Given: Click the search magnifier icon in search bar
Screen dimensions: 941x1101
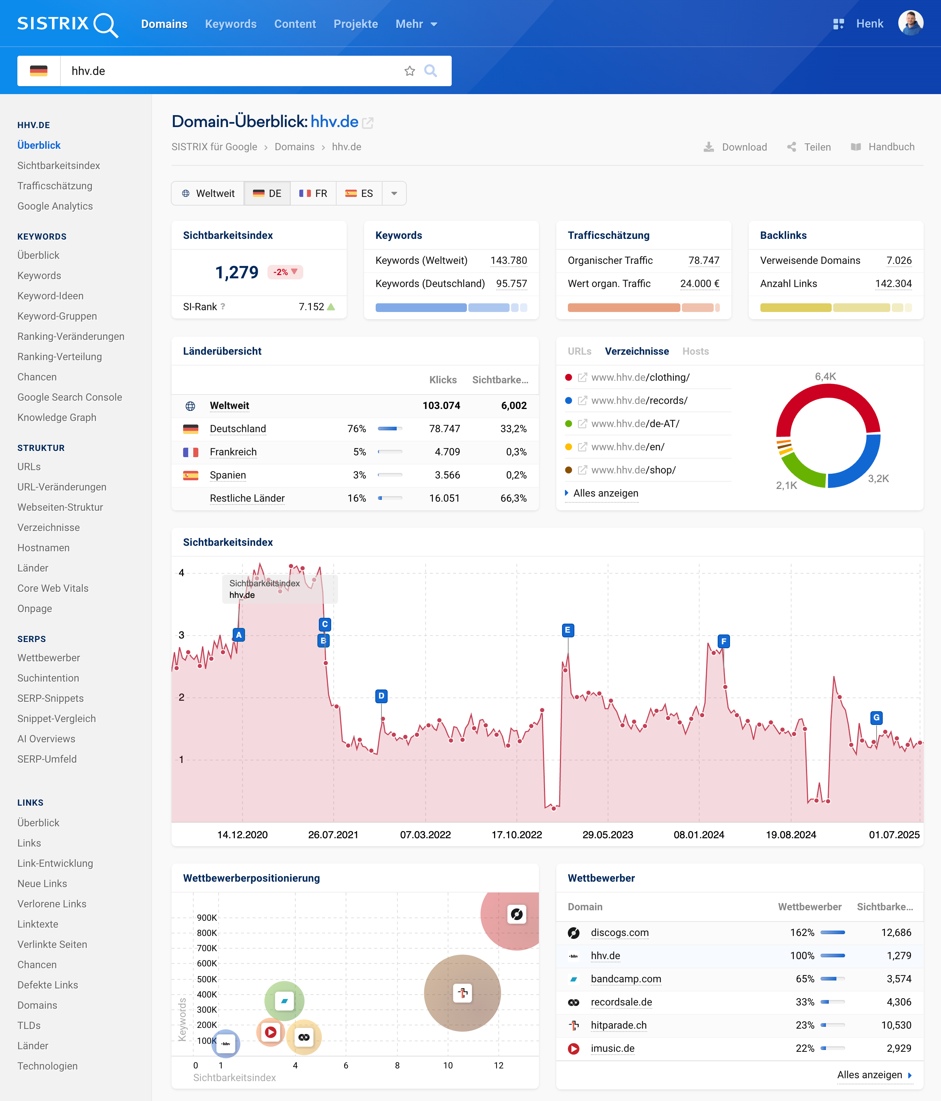Looking at the screenshot, I should coord(430,71).
